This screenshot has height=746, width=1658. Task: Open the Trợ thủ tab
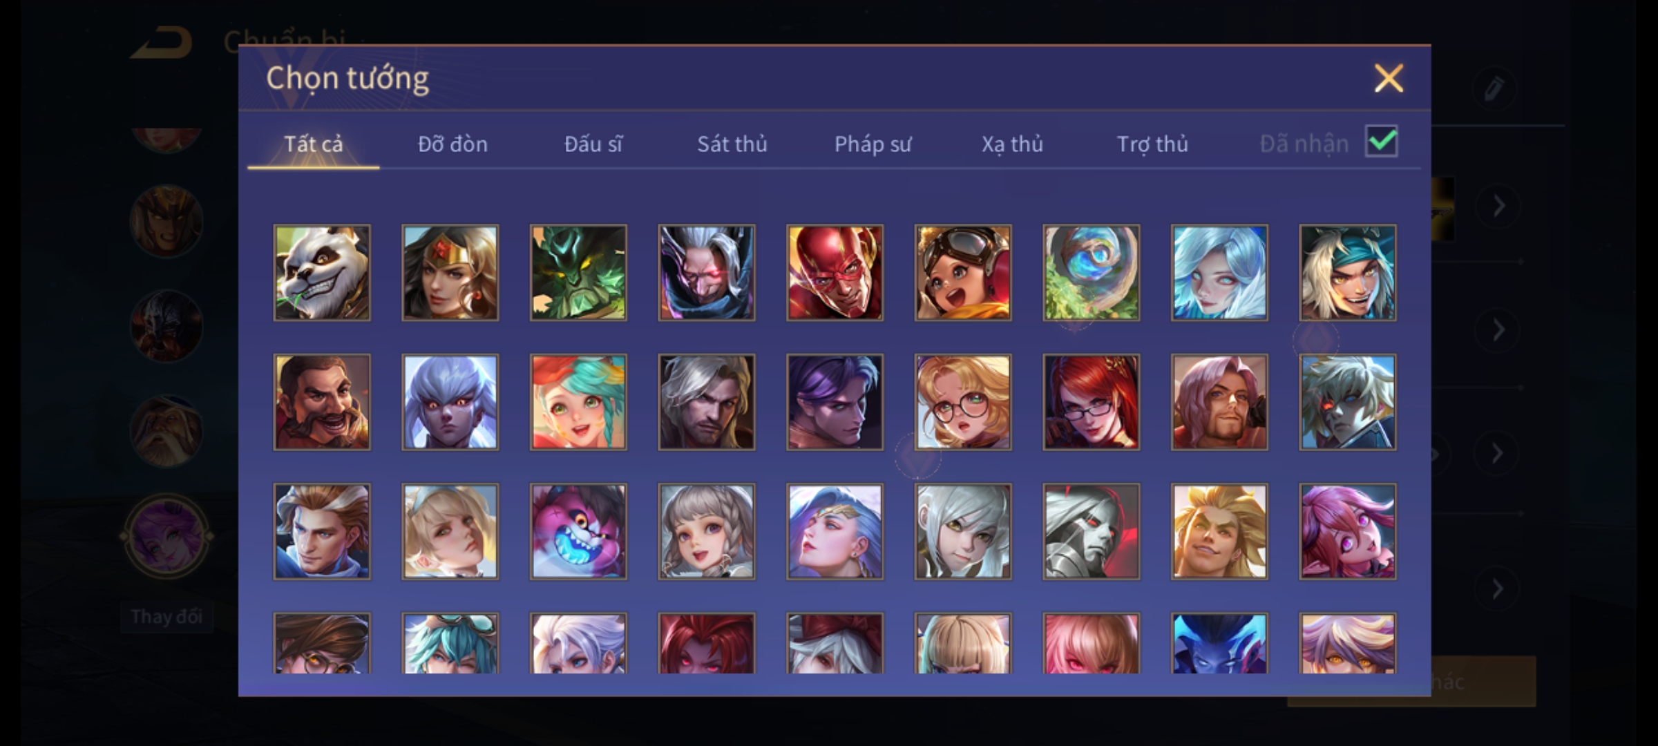(x=1152, y=144)
